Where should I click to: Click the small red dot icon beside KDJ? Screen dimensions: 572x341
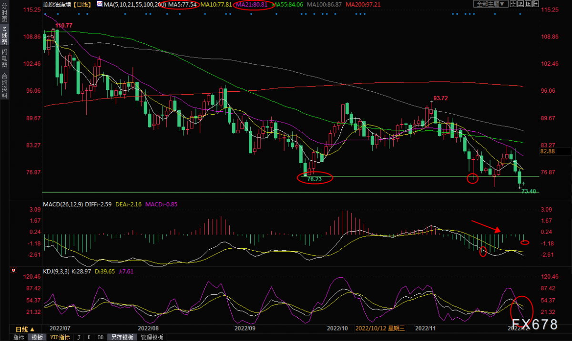point(13,270)
